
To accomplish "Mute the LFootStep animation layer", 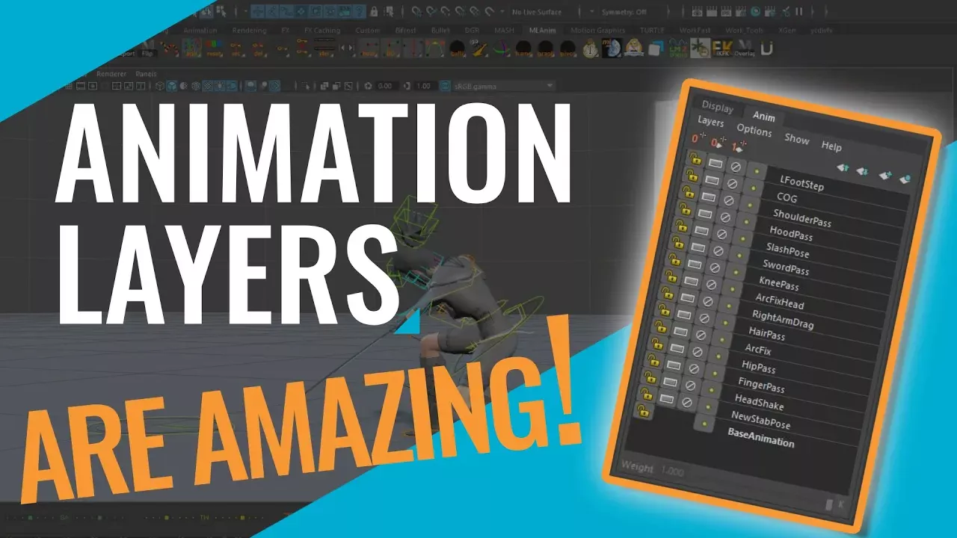I will click(736, 167).
